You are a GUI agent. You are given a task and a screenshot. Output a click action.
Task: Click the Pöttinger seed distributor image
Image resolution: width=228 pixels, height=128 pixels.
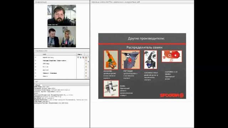pyautogui.click(x=131, y=60)
